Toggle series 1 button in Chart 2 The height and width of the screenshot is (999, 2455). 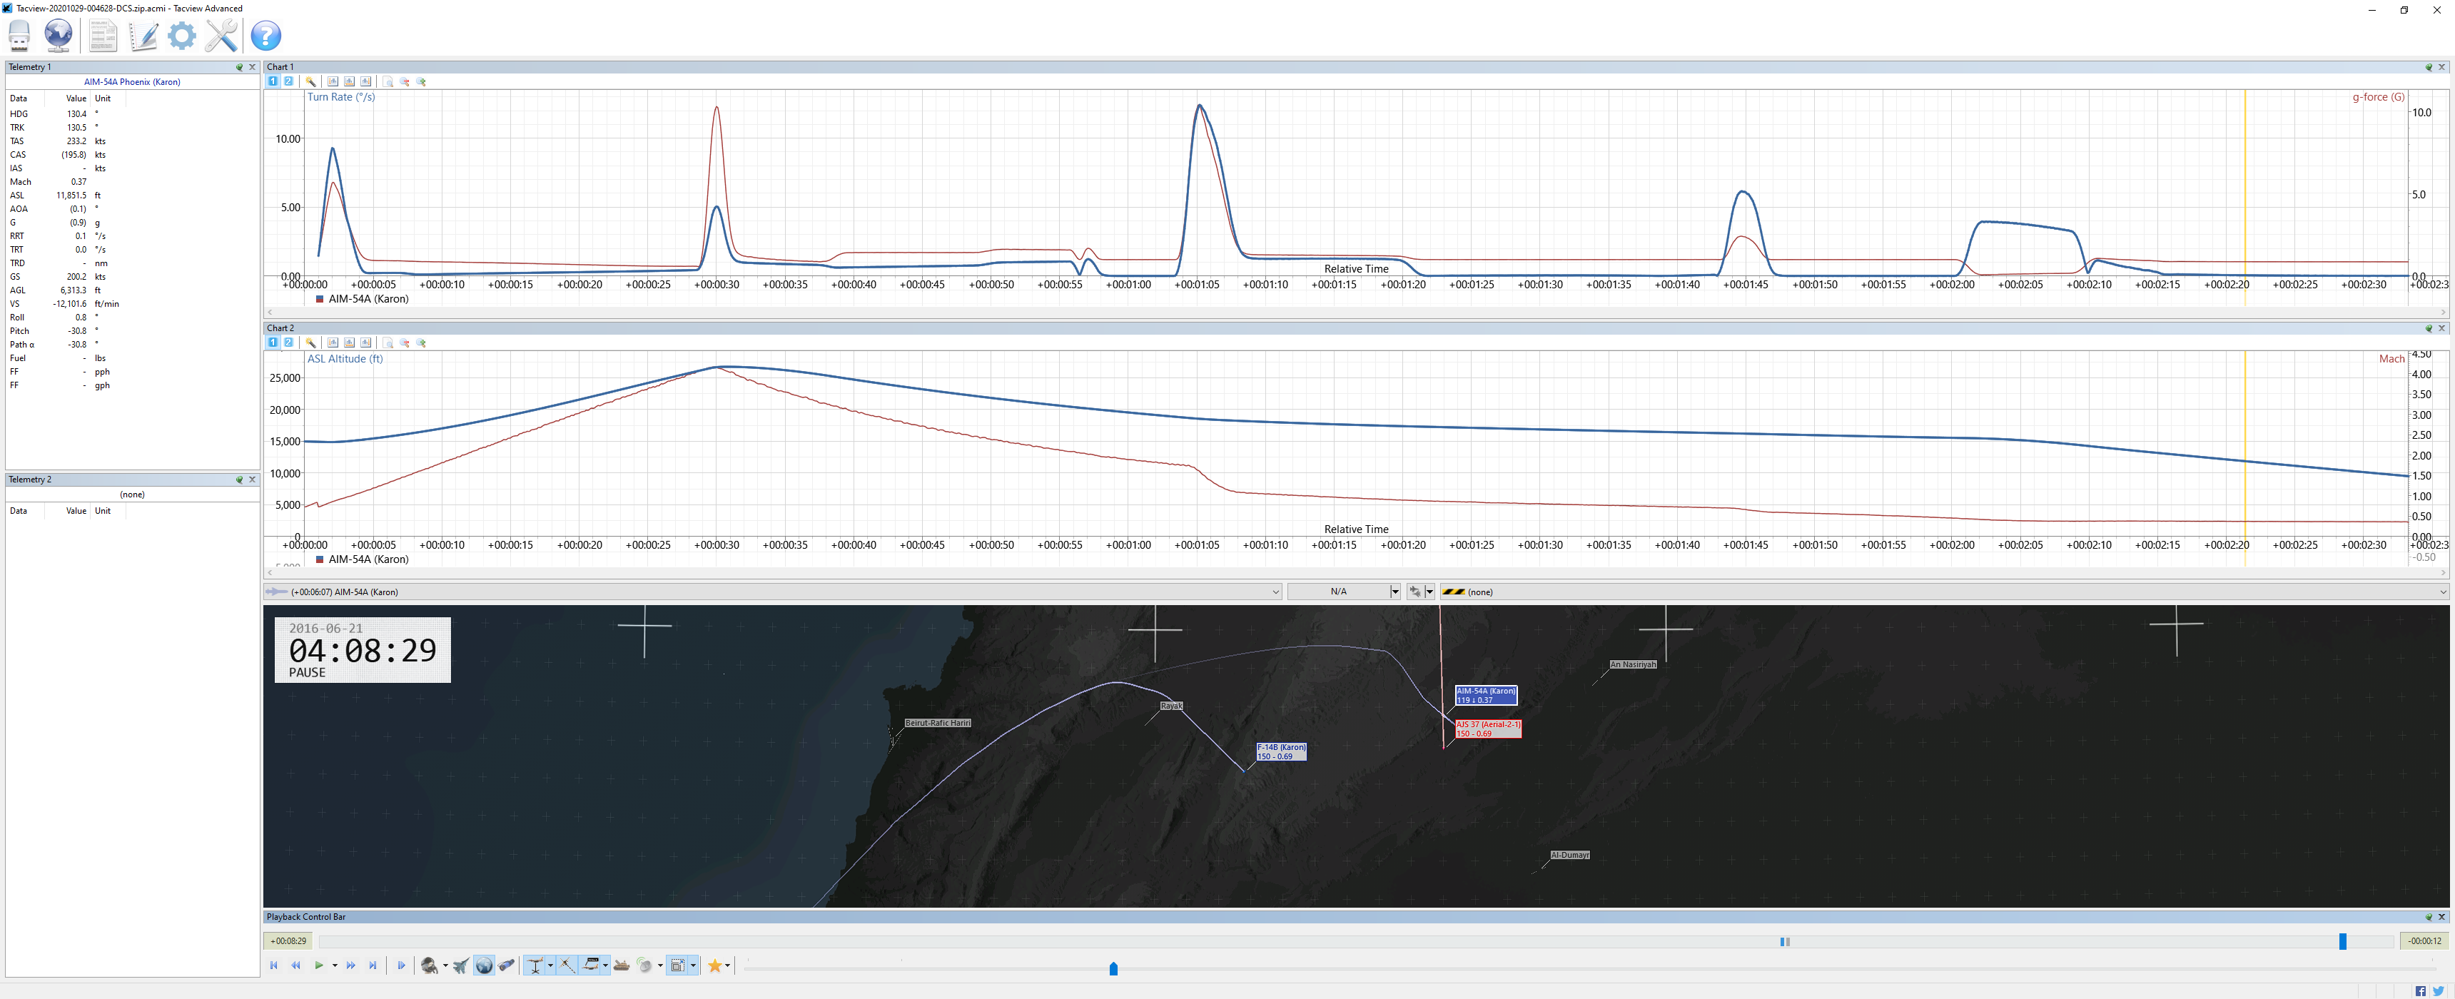click(x=273, y=343)
